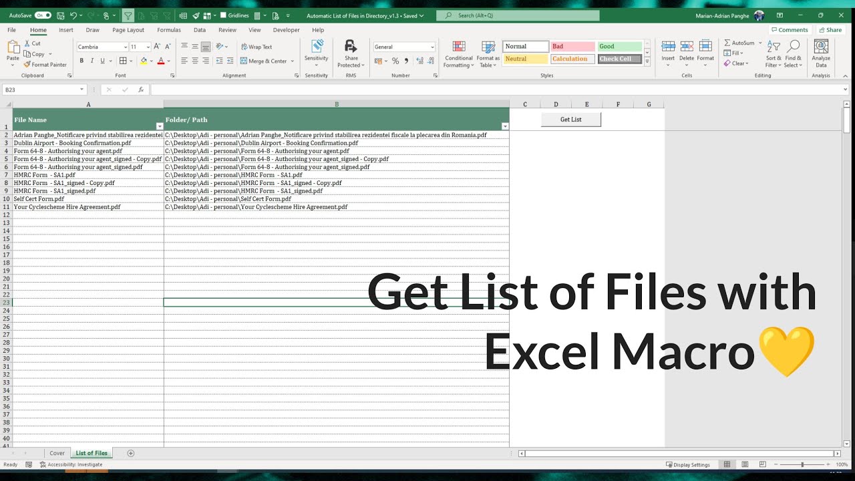Switch to Normal view in status bar
This screenshot has width=855, height=481.
[x=727, y=464]
